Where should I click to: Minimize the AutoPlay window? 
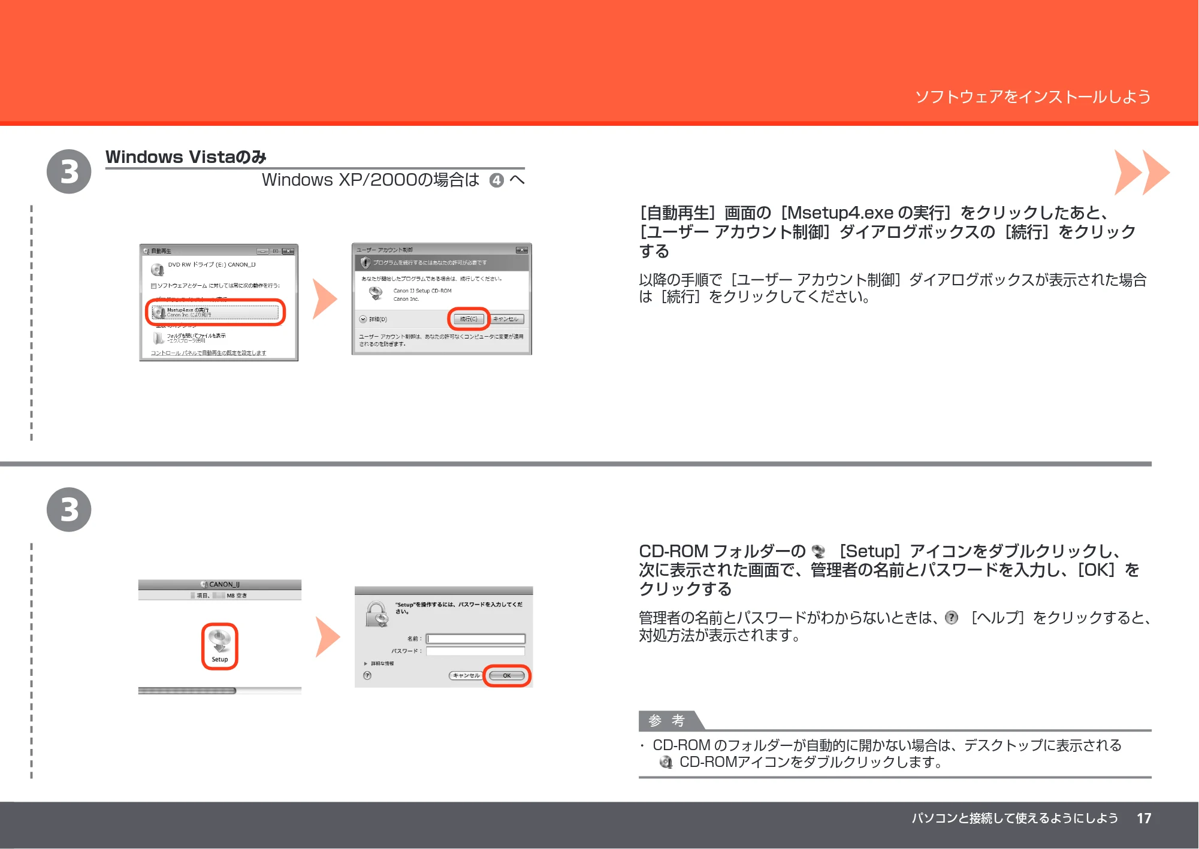262,251
